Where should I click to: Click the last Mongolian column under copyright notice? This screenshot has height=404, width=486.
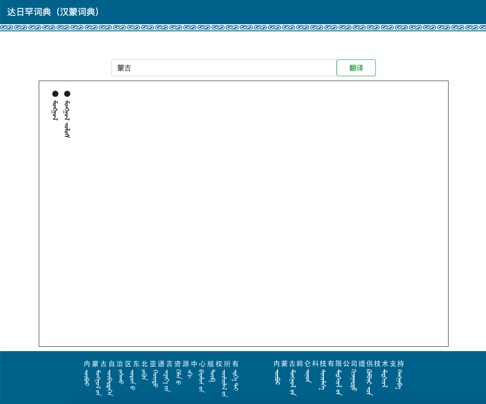(236, 381)
